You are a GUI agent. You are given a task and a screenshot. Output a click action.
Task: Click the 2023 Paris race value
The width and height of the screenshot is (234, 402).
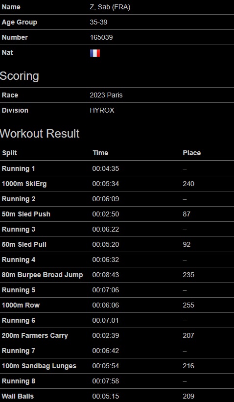tap(106, 95)
